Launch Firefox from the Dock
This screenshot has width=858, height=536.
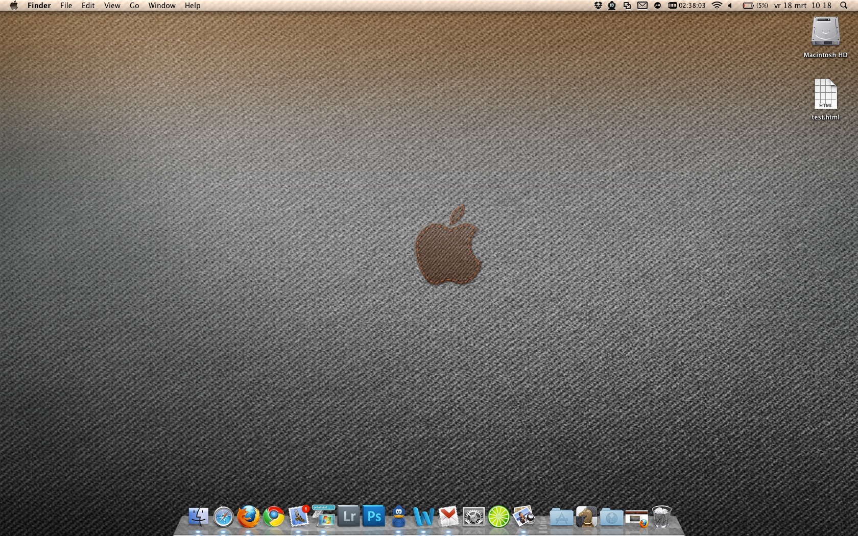pyautogui.click(x=248, y=517)
